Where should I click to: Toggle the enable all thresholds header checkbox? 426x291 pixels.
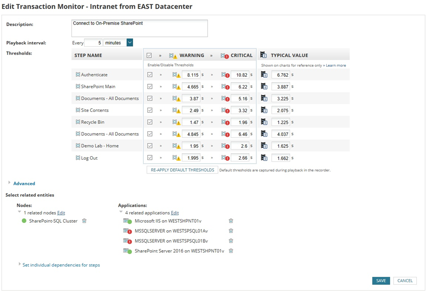click(x=149, y=55)
